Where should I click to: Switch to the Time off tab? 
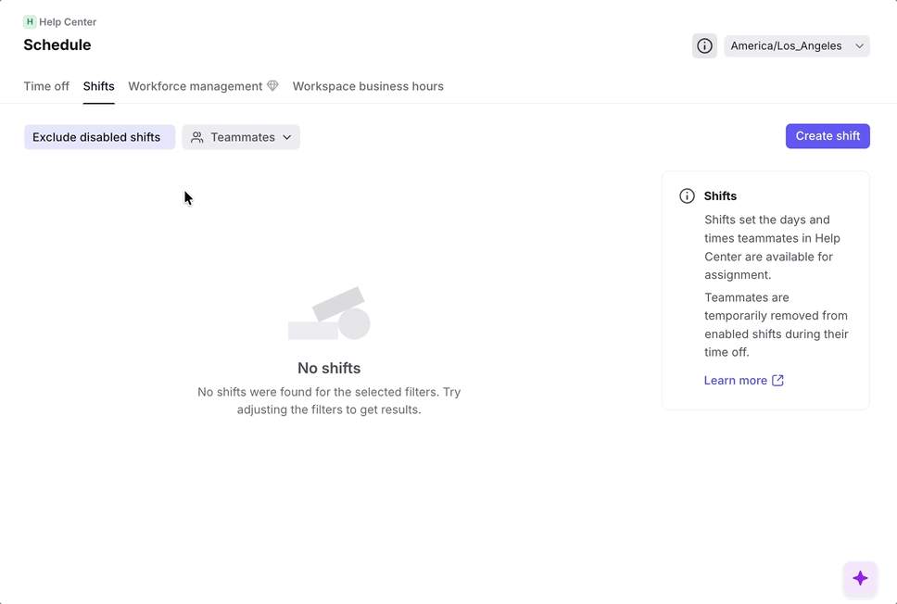[46, 86]
